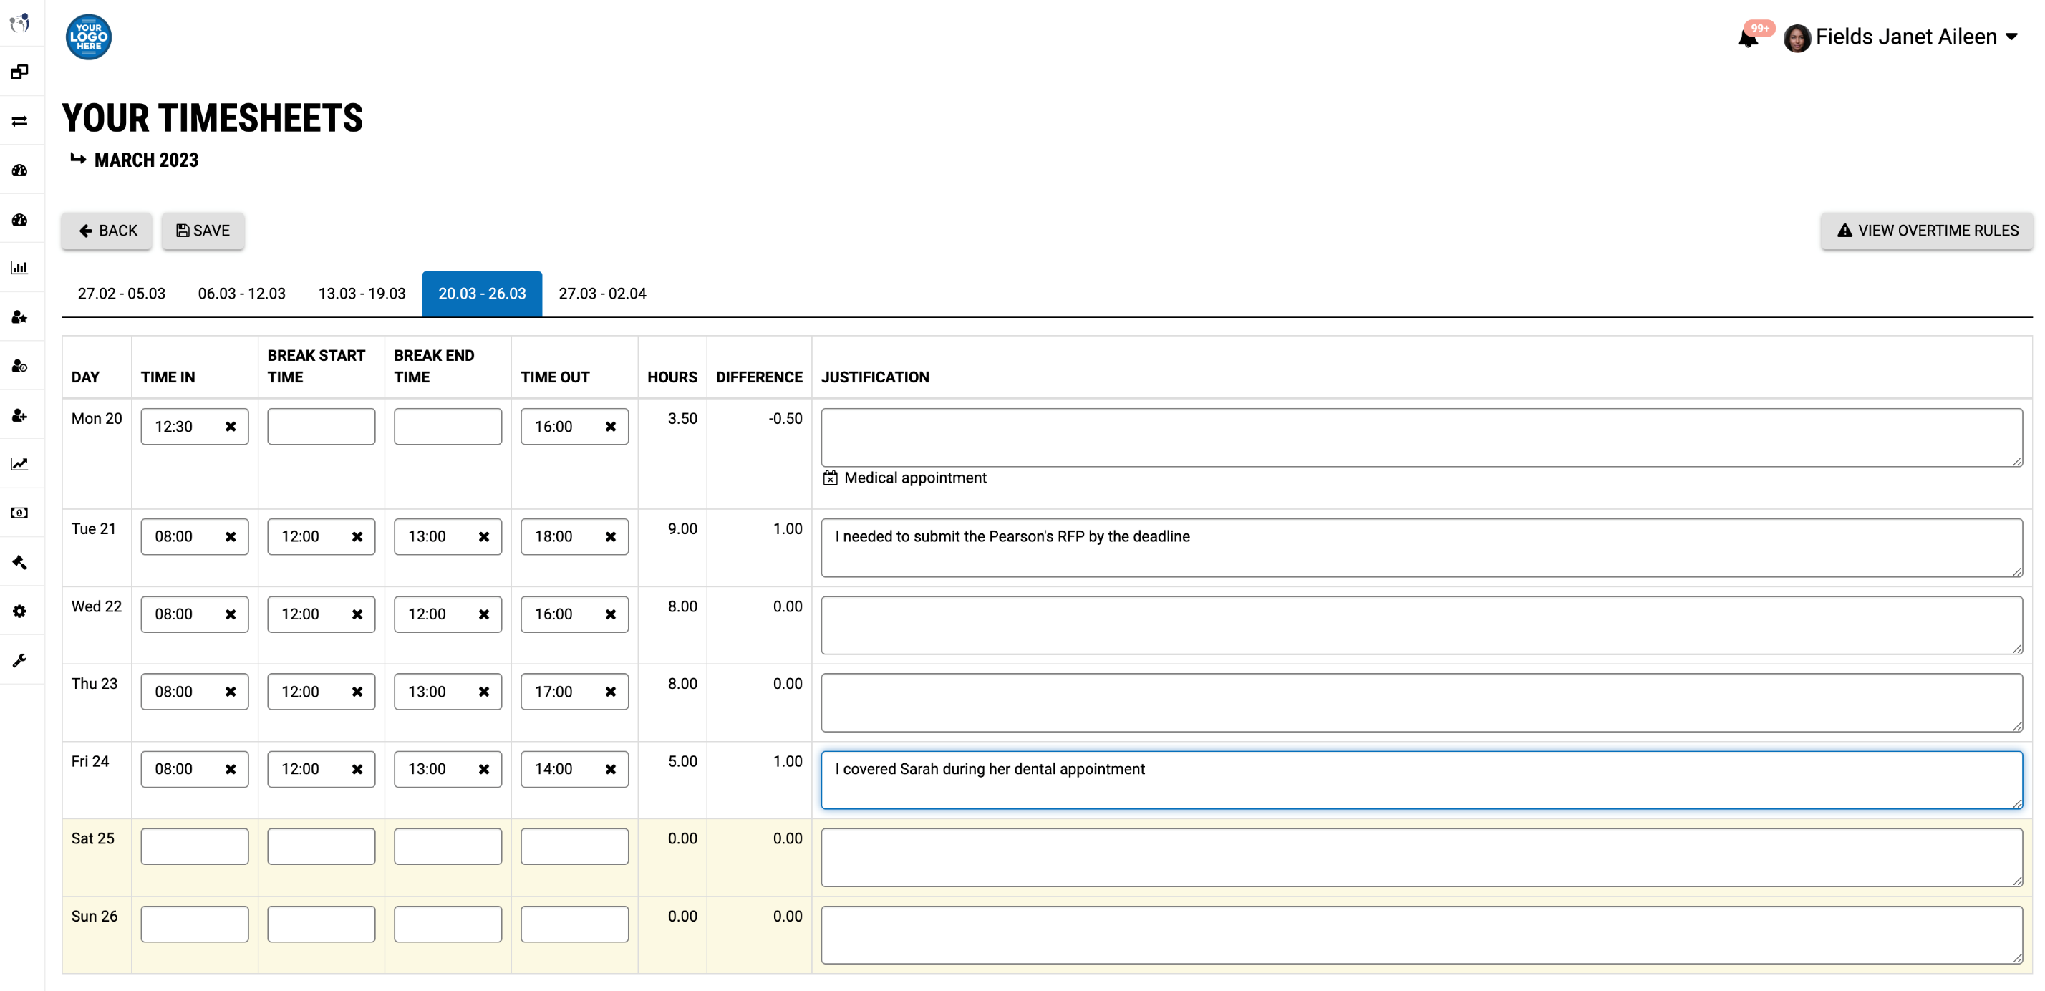Clear Tuesday's 18:00 time out value

coord(611,538)
